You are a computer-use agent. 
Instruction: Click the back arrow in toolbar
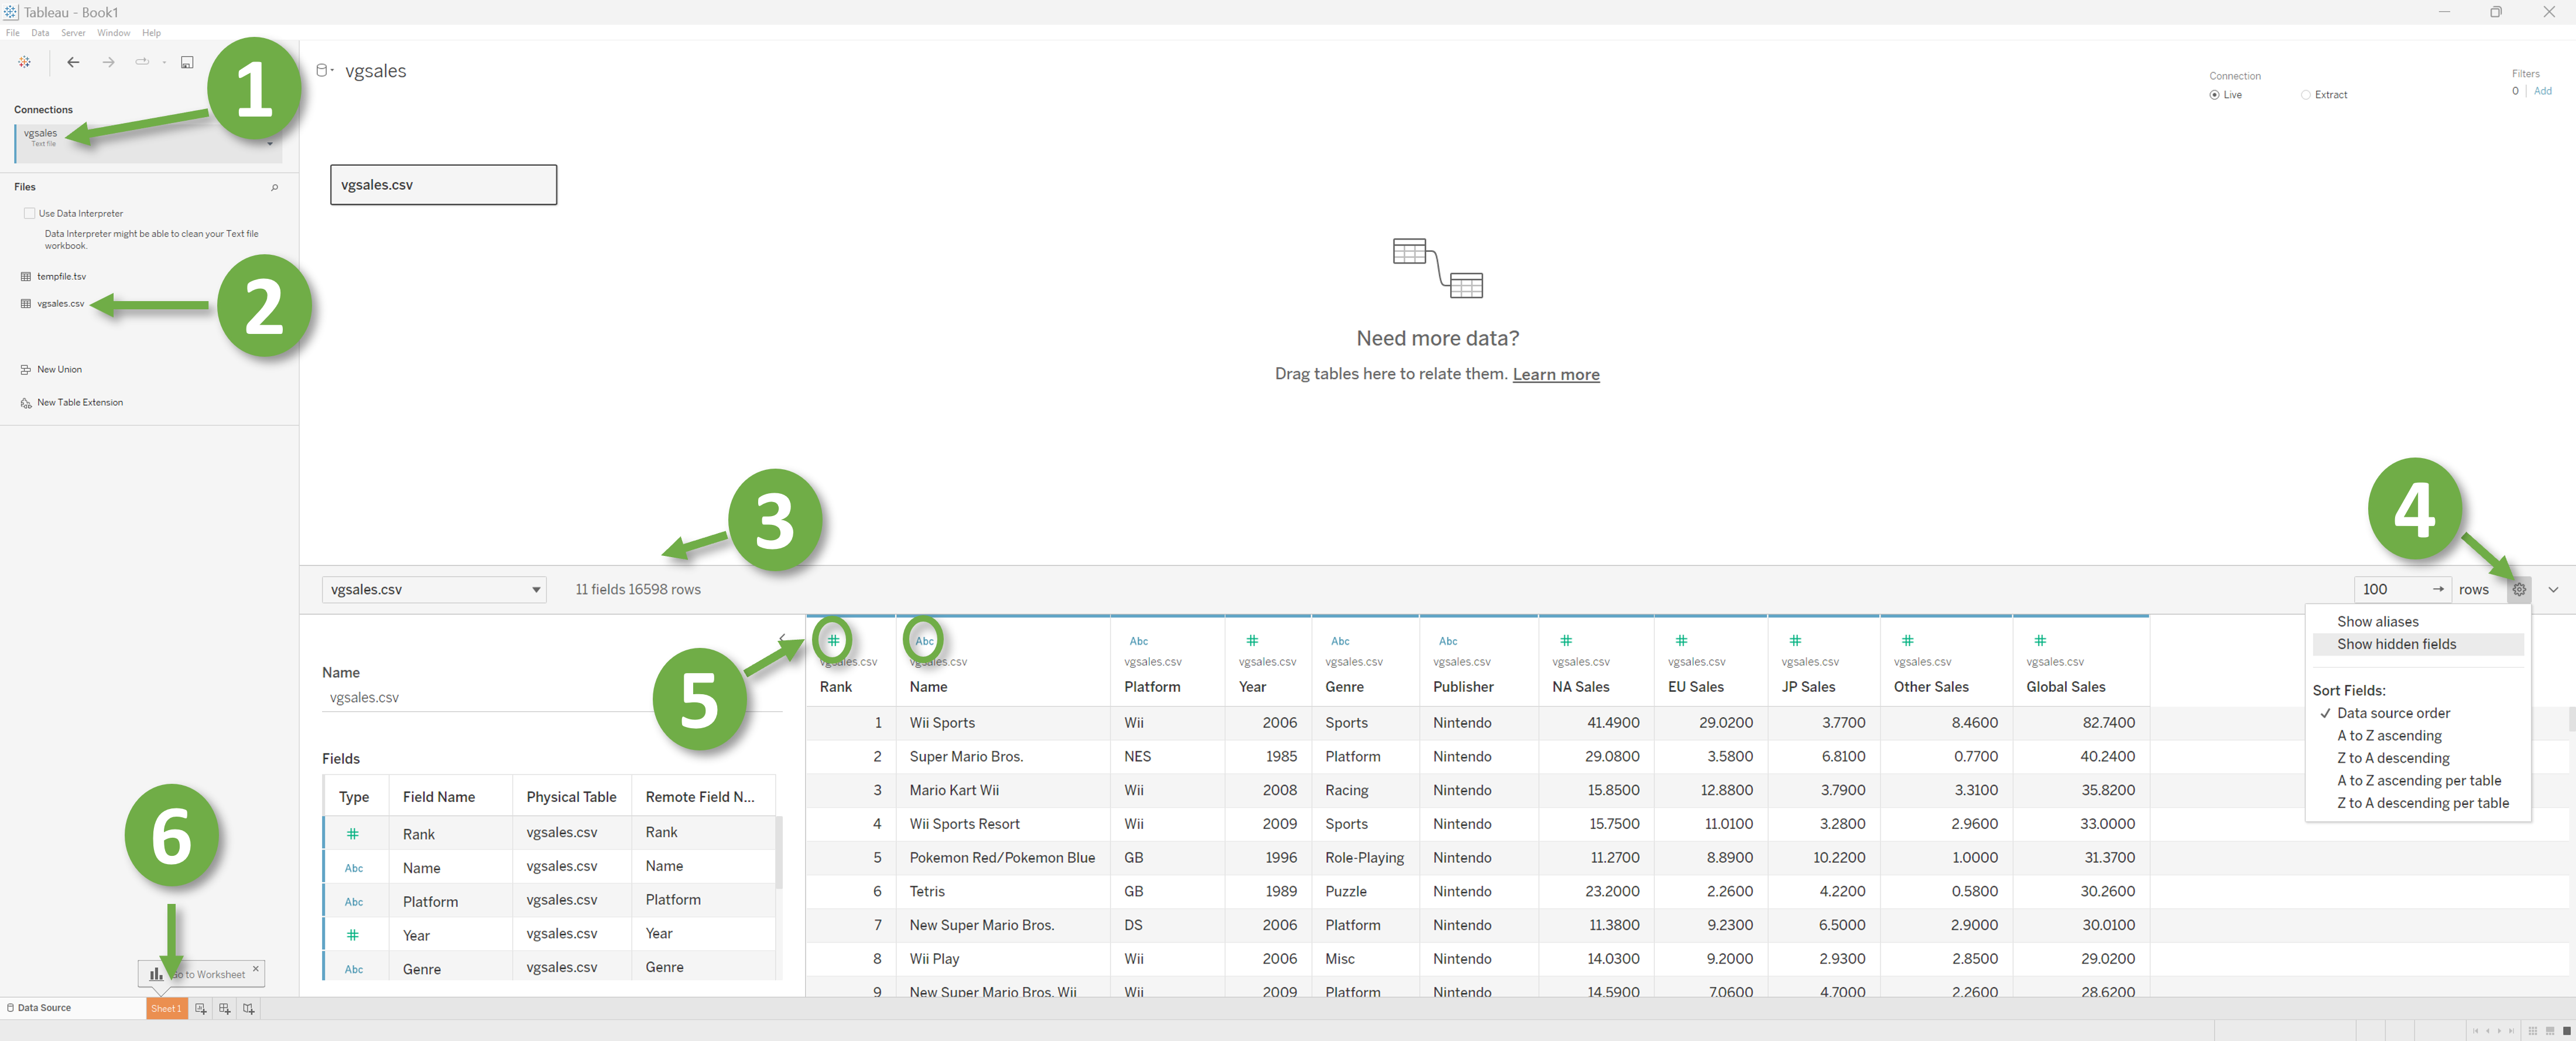click(73, 62)
